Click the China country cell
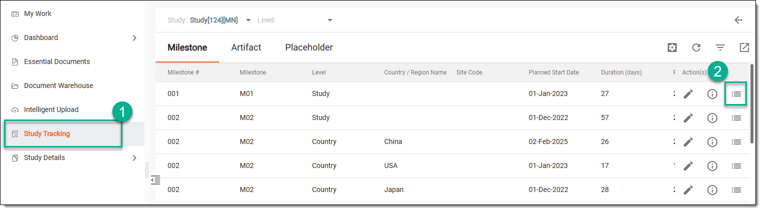The width and height of the screenshot is (762, 211). pyautogui.click(x=393, y=142)
